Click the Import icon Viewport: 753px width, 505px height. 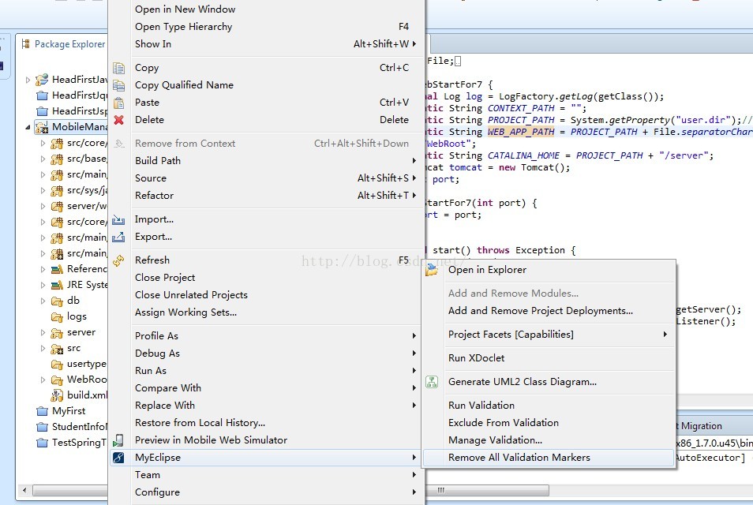coord(118,220)
